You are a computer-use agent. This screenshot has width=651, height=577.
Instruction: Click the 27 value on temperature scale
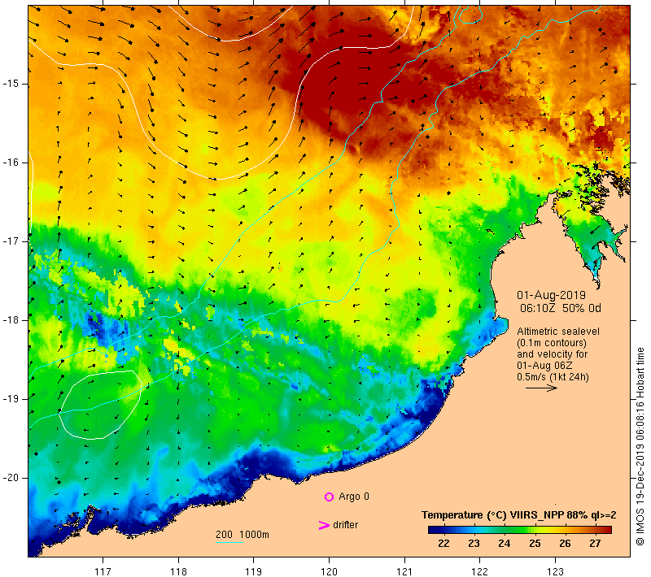tap(595, 544)
